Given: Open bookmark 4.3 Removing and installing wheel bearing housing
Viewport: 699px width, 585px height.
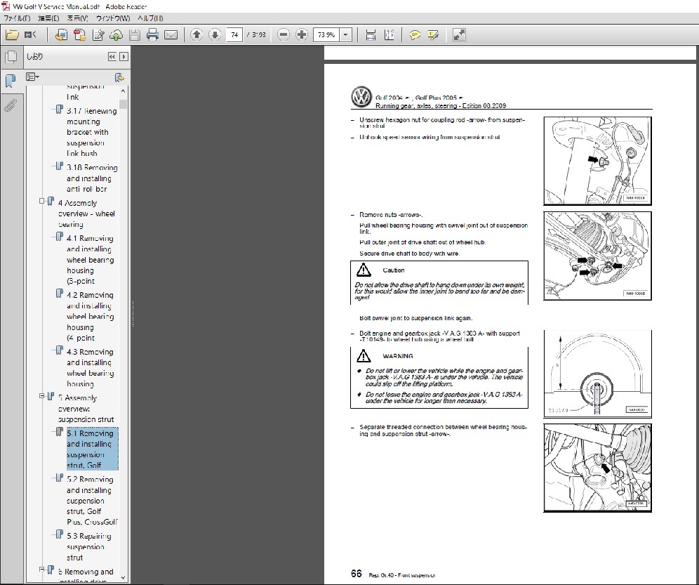Looking at the screenshot, I should tap(91, 368).
